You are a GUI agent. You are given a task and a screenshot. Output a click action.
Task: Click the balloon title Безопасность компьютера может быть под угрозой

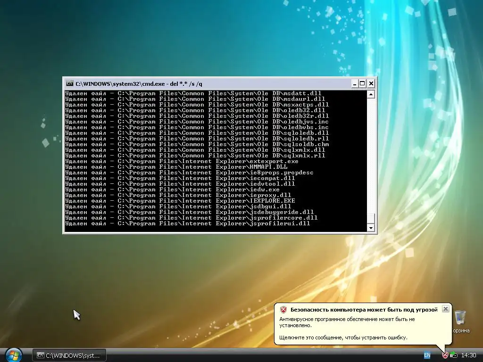tap(364, 310)
